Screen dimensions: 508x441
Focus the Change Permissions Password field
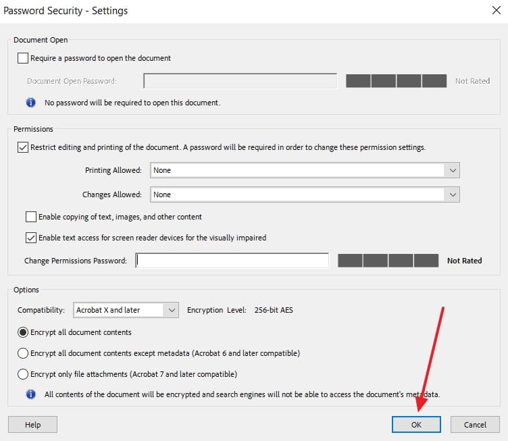click(x=232, y=260)
